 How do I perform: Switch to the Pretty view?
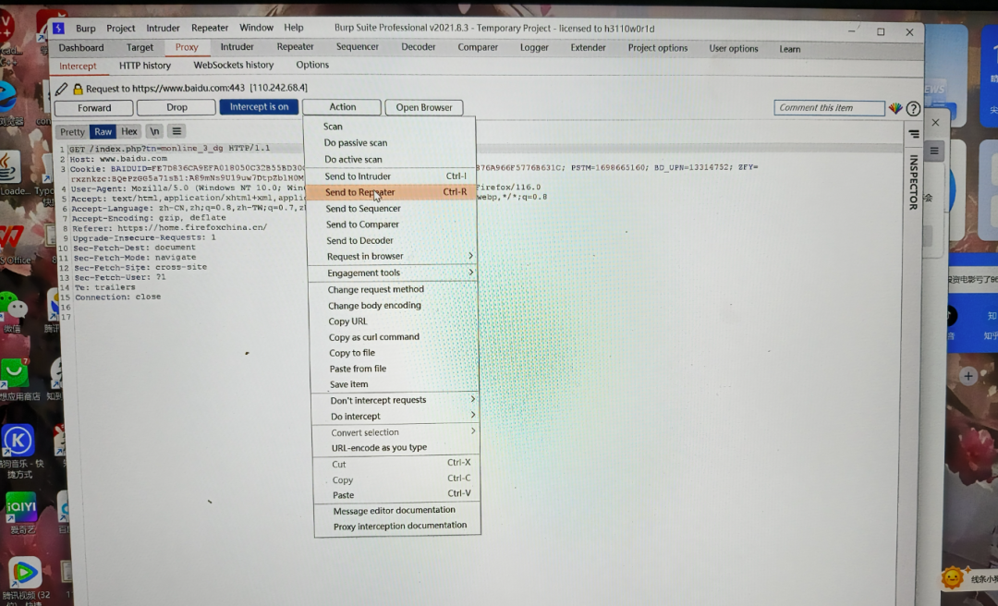coord(73,132)
